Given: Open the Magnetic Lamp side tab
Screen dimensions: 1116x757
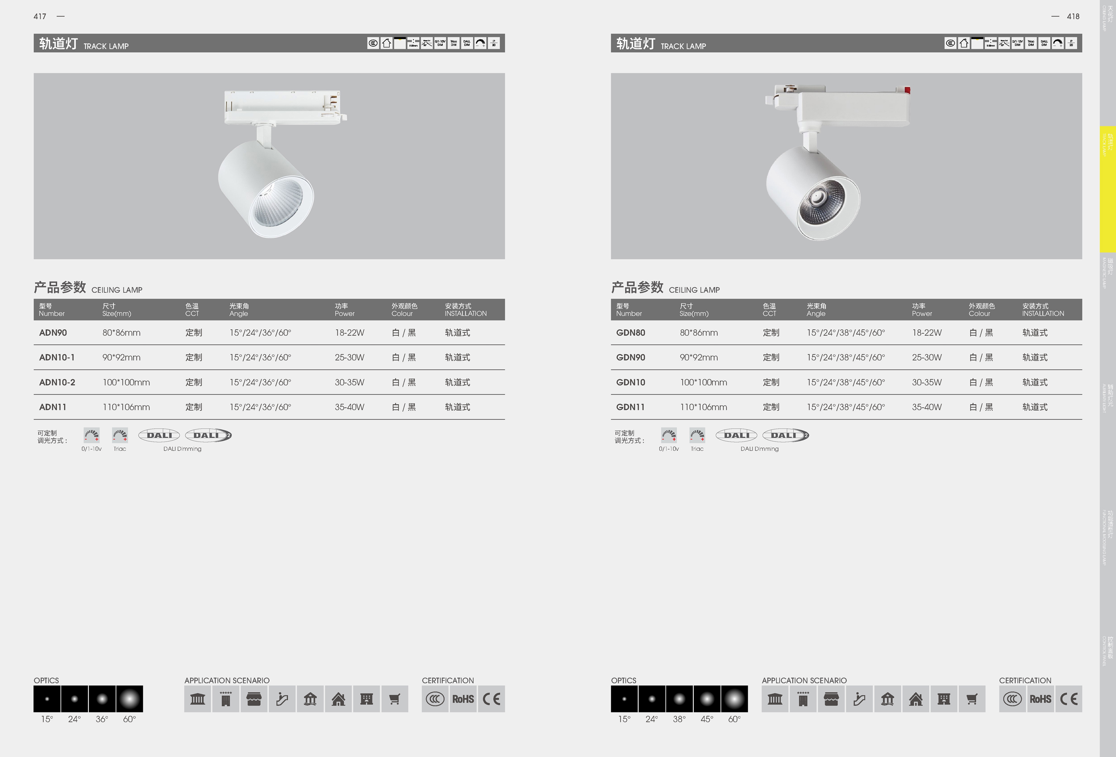Looking at the screenshot, I should coord(1108,273).
